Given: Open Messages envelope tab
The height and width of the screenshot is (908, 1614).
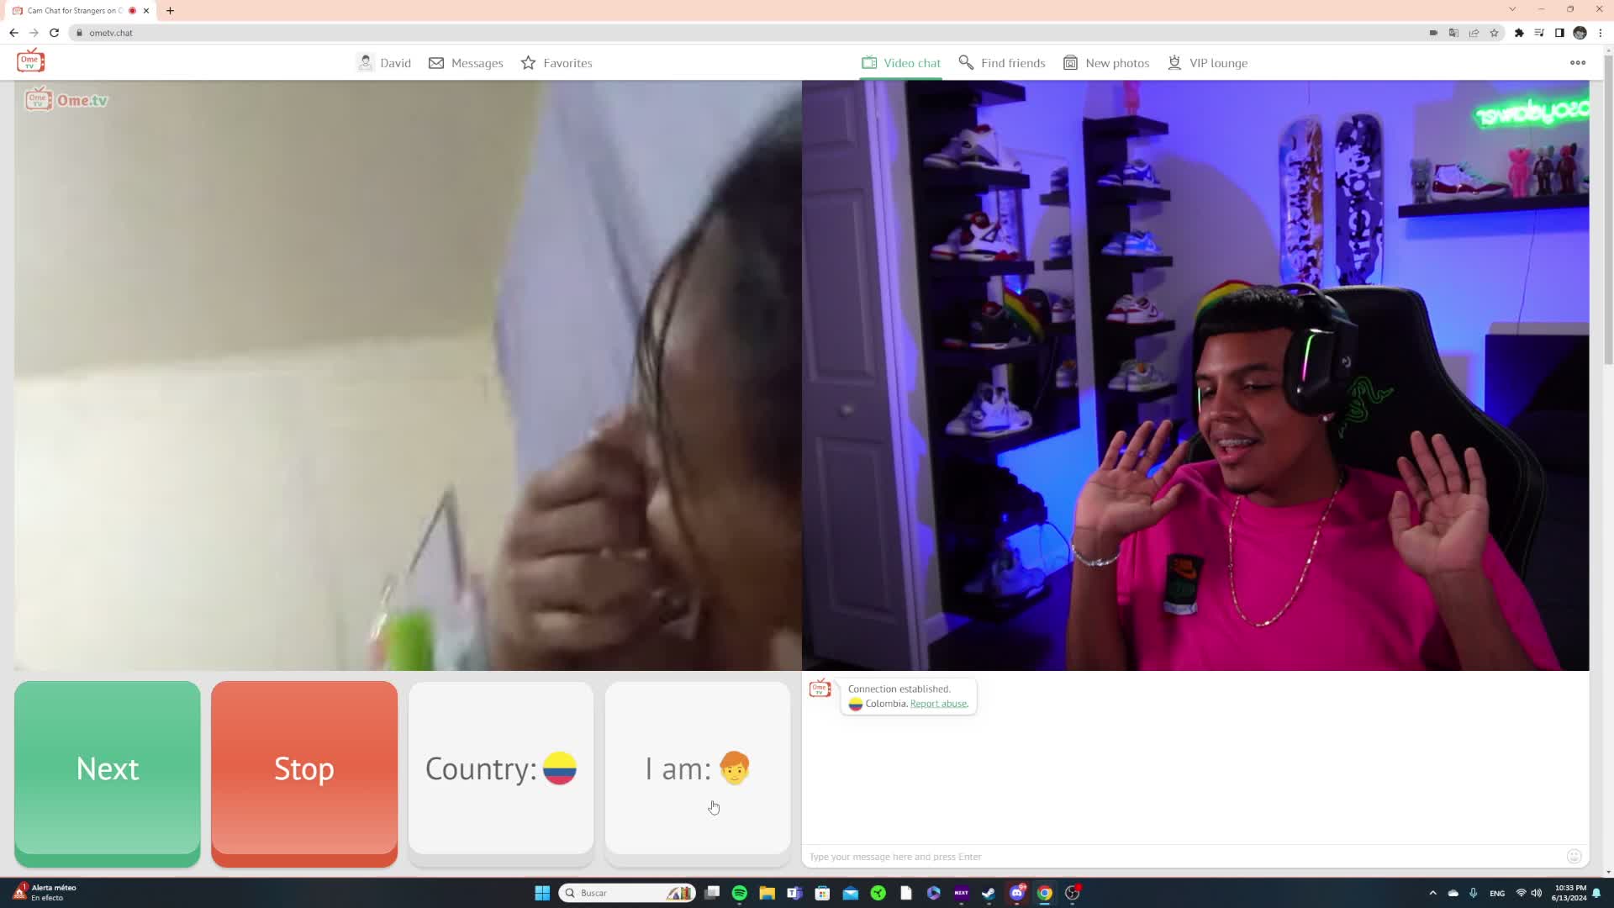Looking at the screenshot, I should (466, 63).
